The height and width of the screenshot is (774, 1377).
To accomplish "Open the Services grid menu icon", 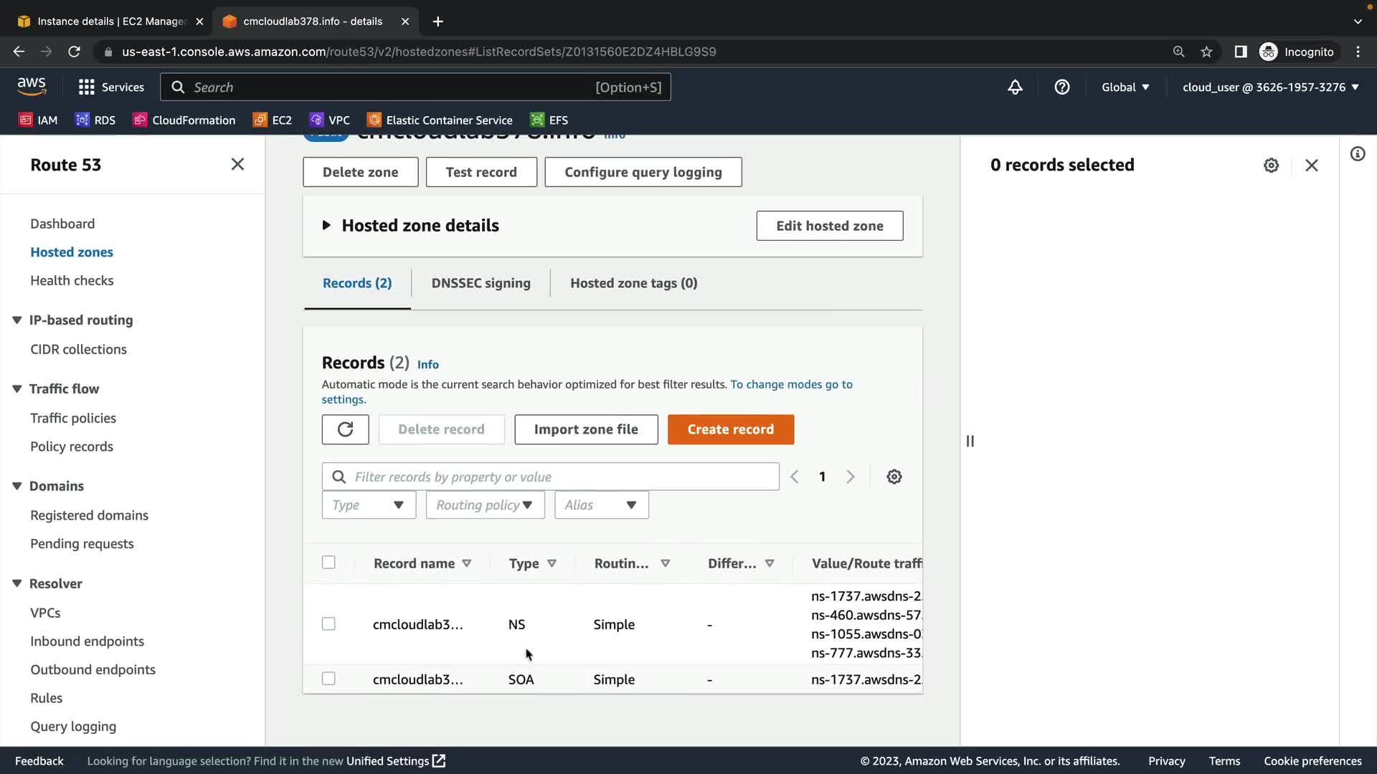I will tap(87, 87).
